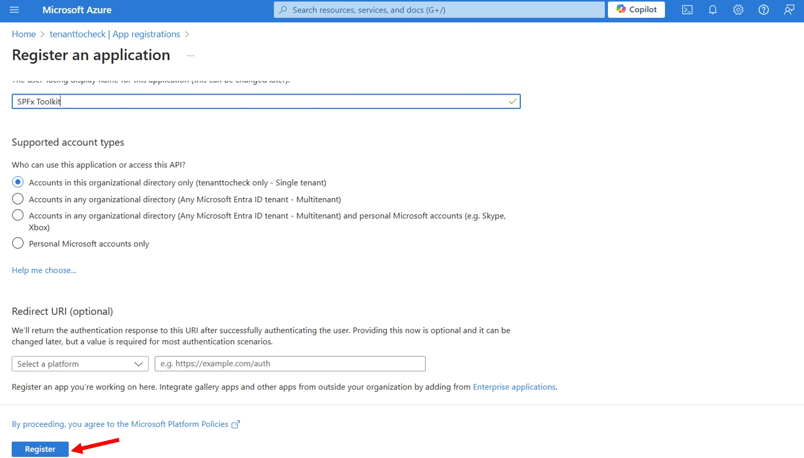
Task: Select the Single tenant account option
Action: pyautogui.click(x=18, y=182)
